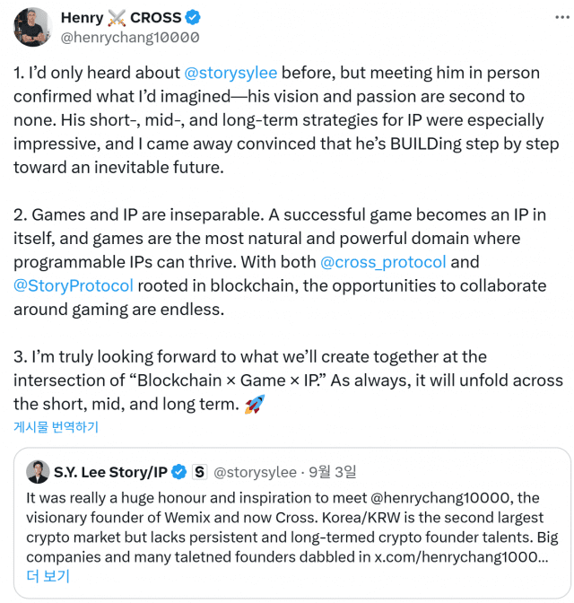Screen dimensions: 574x603
Task: Click the rocket emoji ending the post
Action: pos(255,404)
